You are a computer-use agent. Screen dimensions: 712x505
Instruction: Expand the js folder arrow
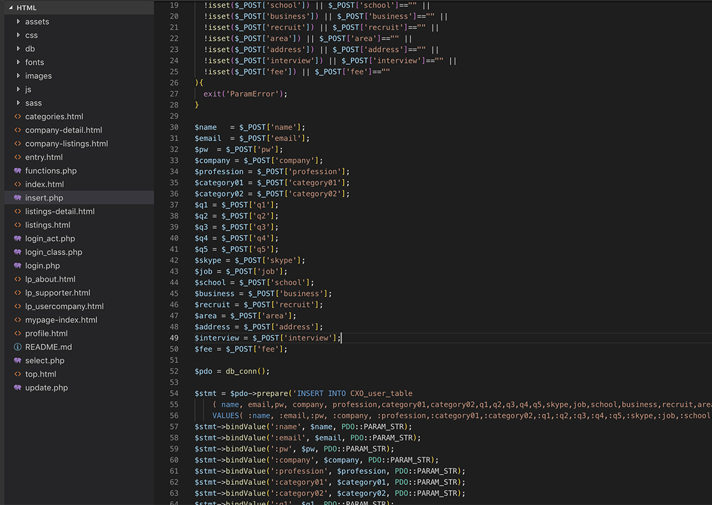[x=18, y=89]
